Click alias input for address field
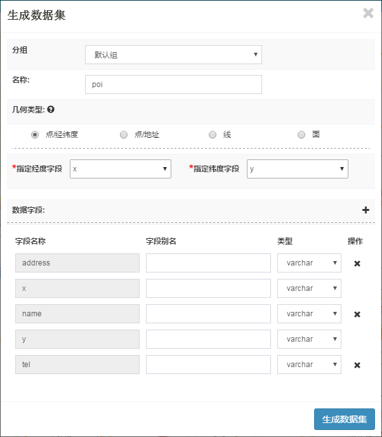The width and height of the screenshot is (382, 437). click(x=208, y=263)
